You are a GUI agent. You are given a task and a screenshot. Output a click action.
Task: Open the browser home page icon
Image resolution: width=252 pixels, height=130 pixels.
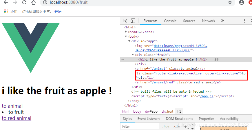click(x=34, y=2)
